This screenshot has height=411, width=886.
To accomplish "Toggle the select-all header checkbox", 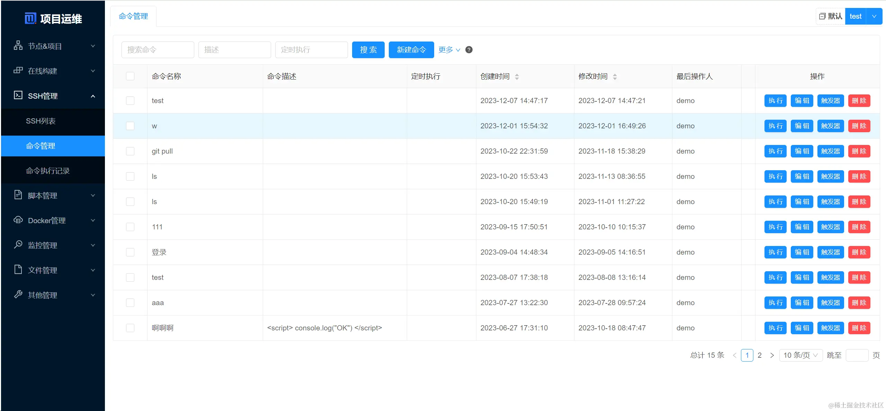I will pyautogui.click(x=130, y=76).
